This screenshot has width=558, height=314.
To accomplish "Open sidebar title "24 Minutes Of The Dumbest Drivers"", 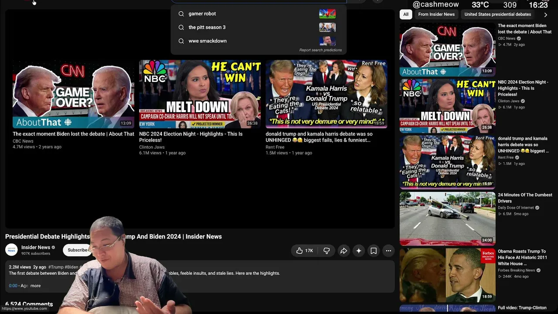I will [525, 198].
